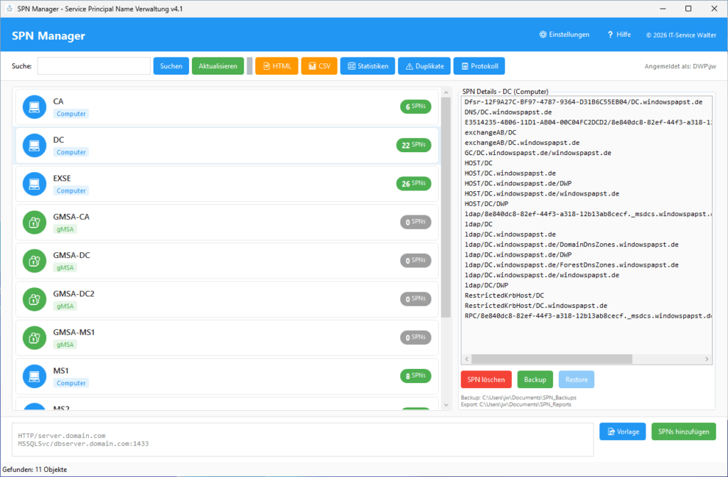728x477 pixels.
Task: Open the HTML export via its document icon
Action: pyautogui.click(x=267, y=65)
